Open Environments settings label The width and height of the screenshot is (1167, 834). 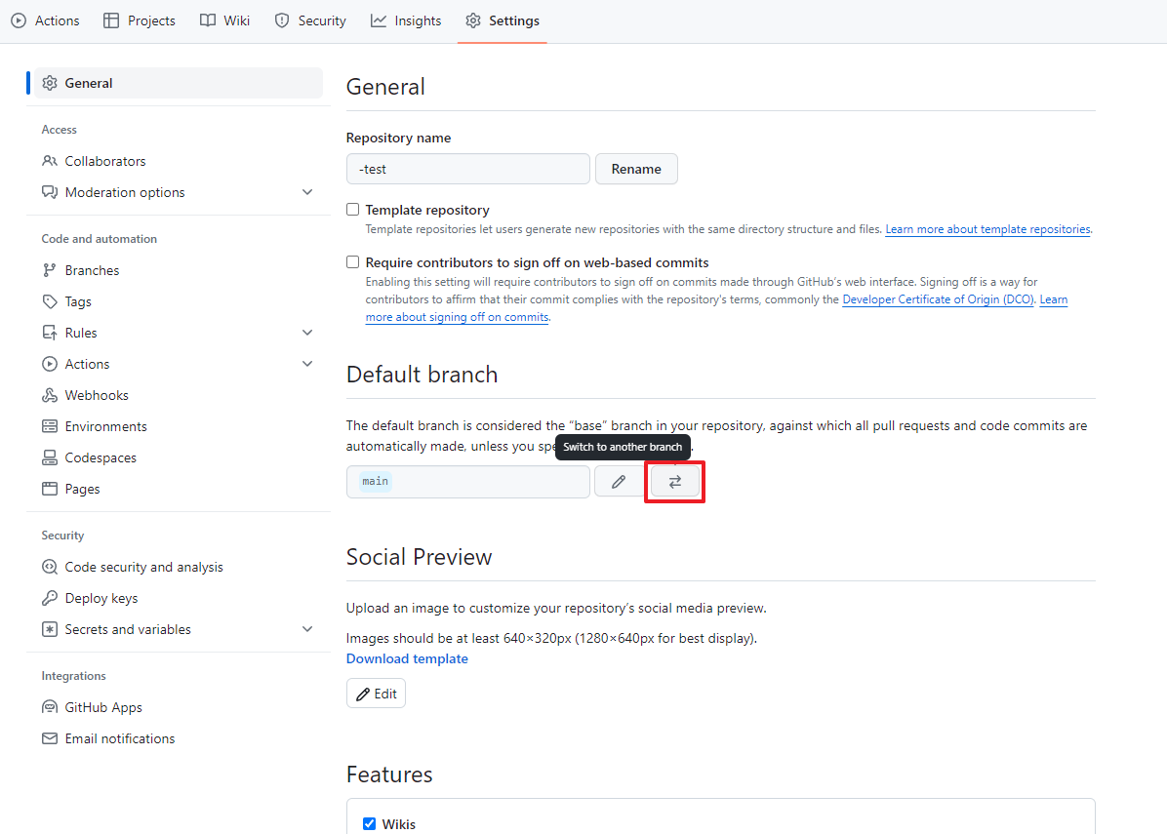pyautogui.click(x=105, y=426)
